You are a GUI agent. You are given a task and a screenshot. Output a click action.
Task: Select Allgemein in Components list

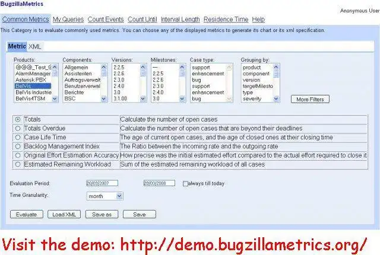[82, 68]
